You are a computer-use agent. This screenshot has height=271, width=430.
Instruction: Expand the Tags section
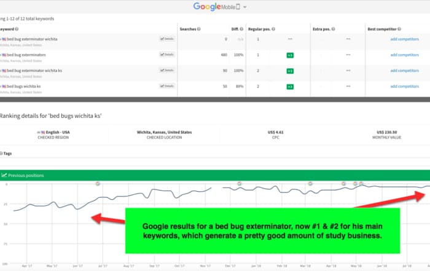7,153
